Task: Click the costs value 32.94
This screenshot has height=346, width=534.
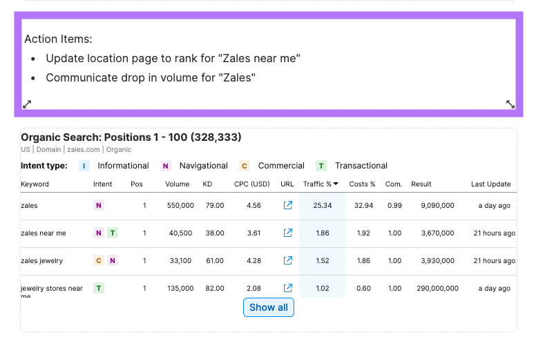Action: click(x=363, y=205)
